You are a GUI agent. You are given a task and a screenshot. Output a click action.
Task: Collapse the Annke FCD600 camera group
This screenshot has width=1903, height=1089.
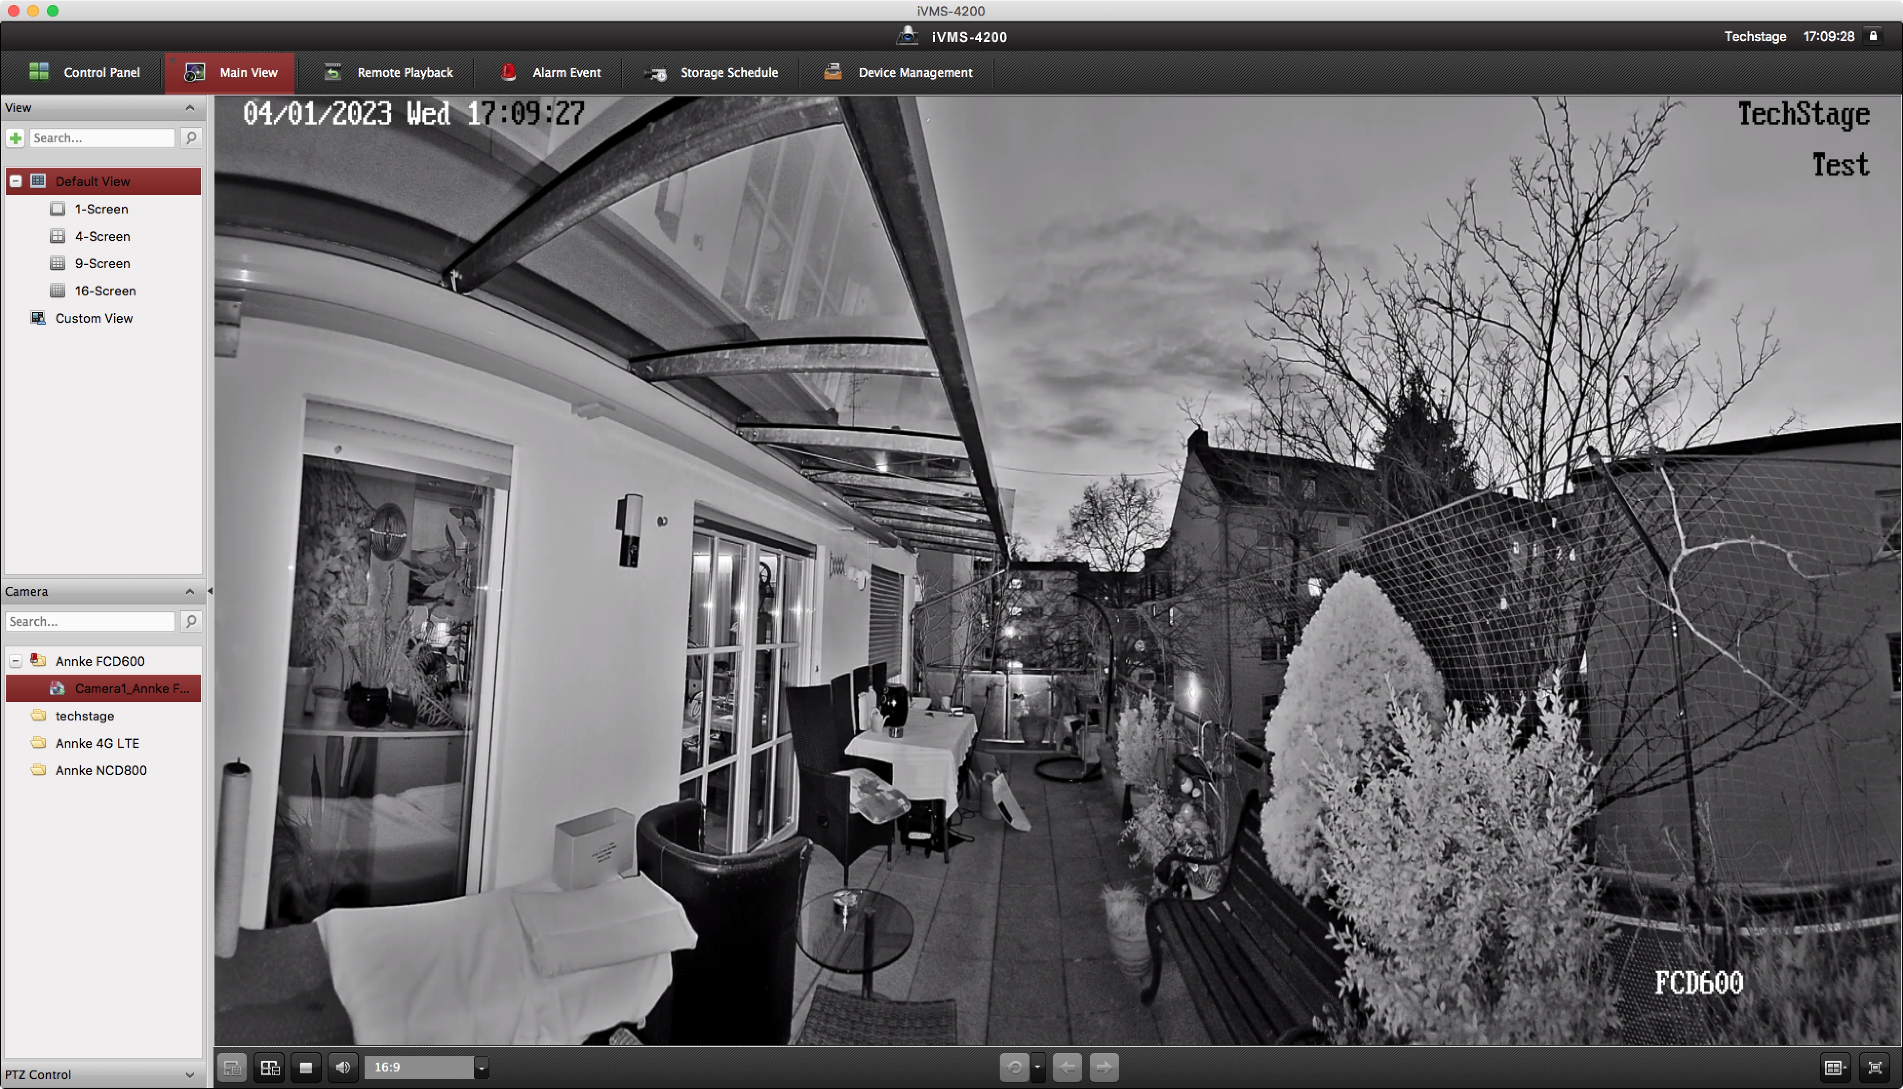[x=16, y=661]
